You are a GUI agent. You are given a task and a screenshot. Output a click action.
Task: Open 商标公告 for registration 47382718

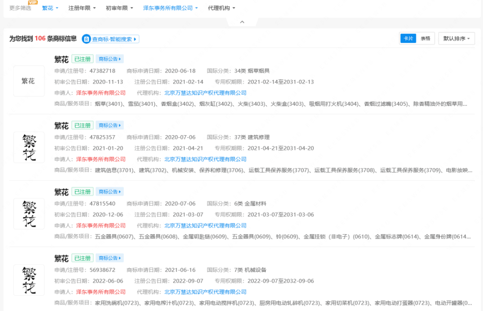(110, 59)
